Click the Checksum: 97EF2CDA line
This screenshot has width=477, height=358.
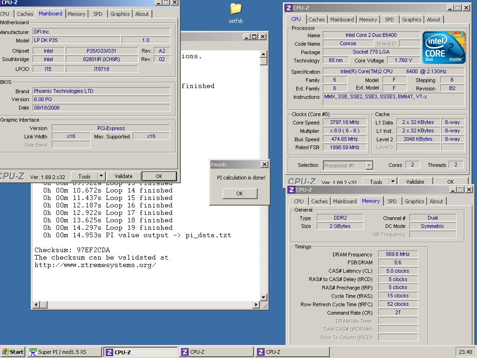point(72,250)
